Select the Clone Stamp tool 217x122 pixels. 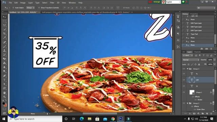[x=4, y=50]
